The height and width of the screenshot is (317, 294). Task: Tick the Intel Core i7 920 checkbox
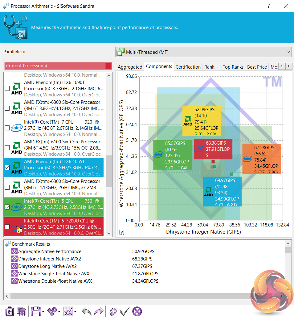pos(7,128)
